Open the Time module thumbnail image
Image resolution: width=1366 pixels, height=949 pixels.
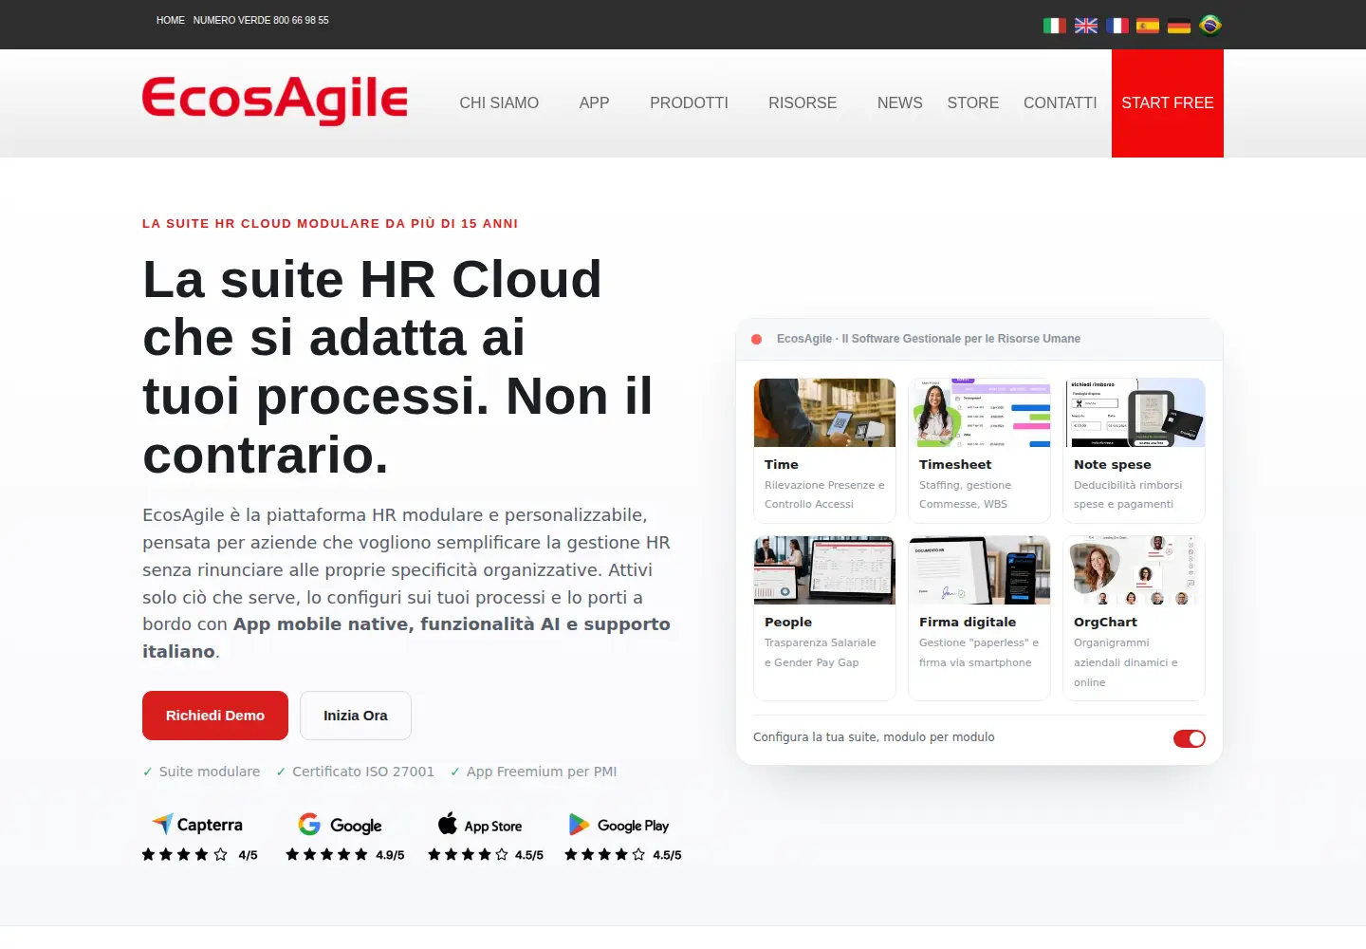(824, 413)
